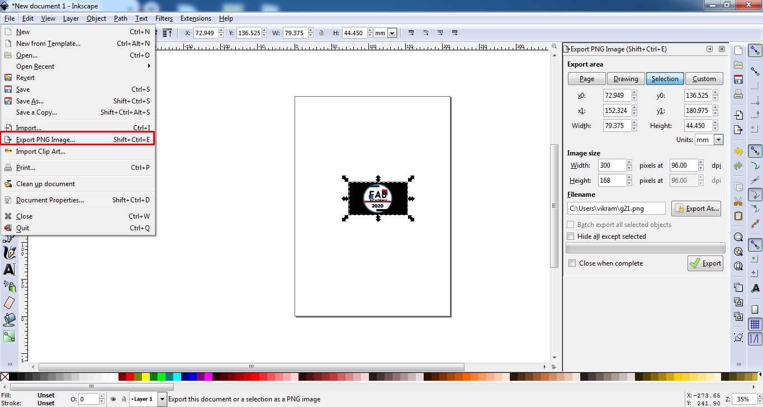This screenshot has height=407, width=763.
Task: Pick the cyan swatch in the color palette
Action: pyautogui.click(x=177, y=377)
